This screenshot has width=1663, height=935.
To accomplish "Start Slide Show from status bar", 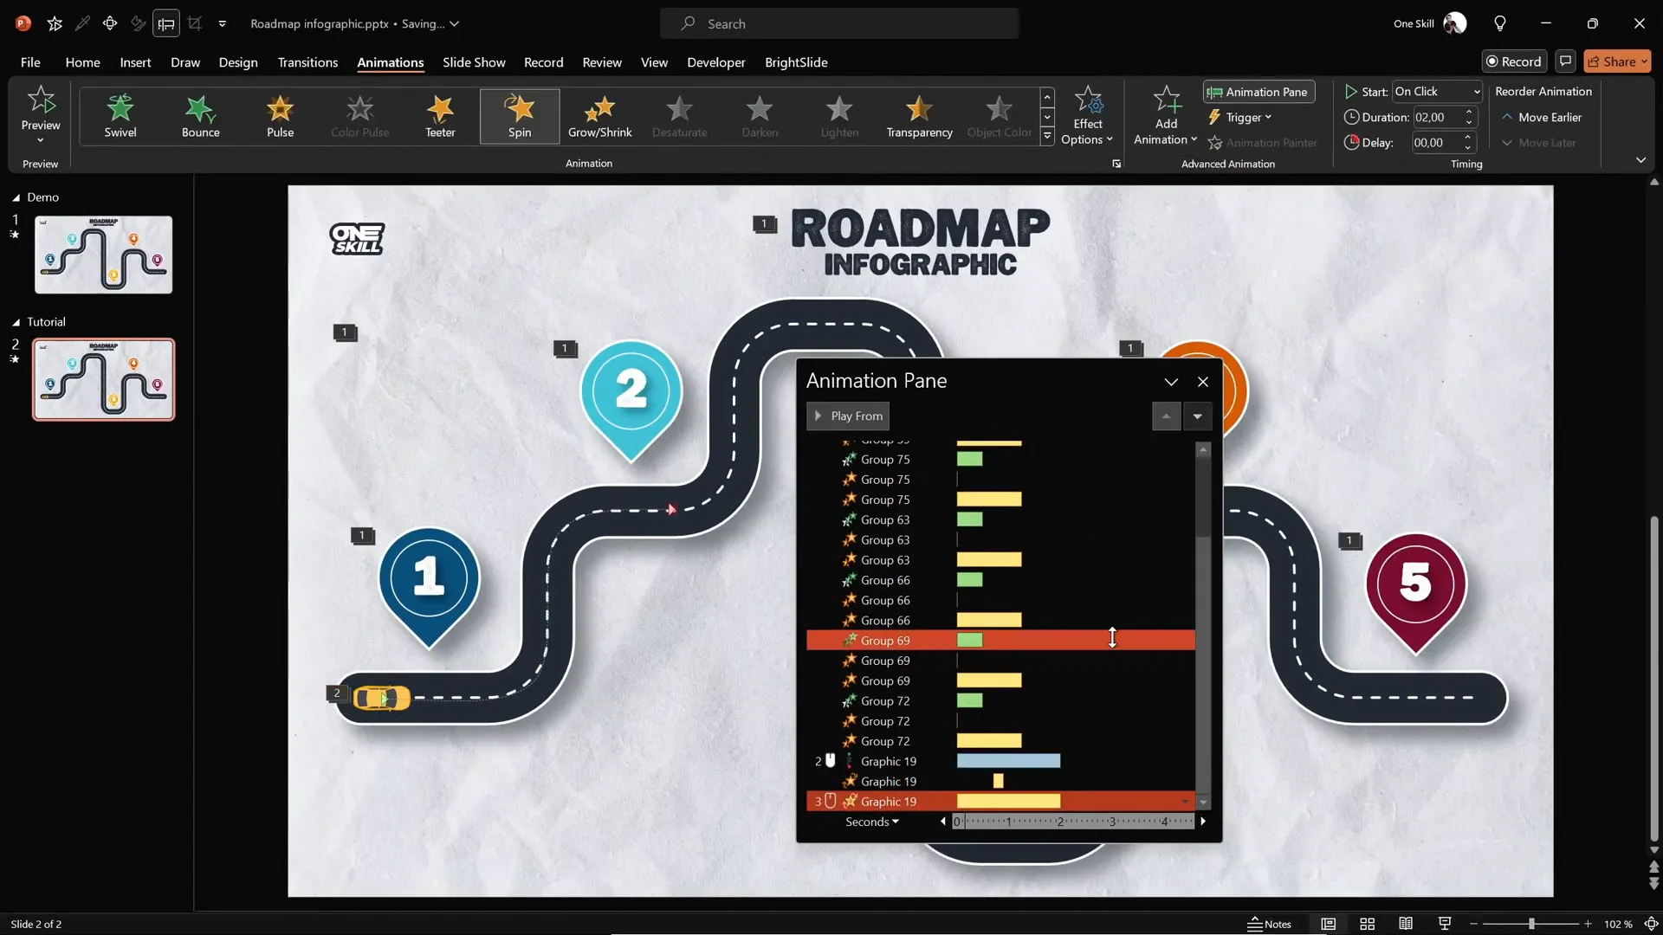I will [1444, 924].
